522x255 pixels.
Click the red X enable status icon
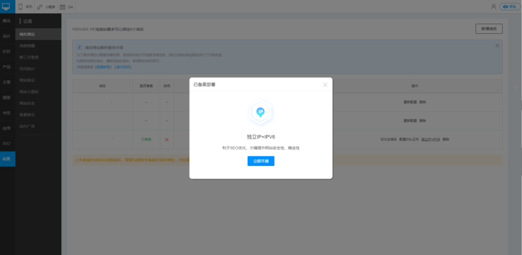167,139
